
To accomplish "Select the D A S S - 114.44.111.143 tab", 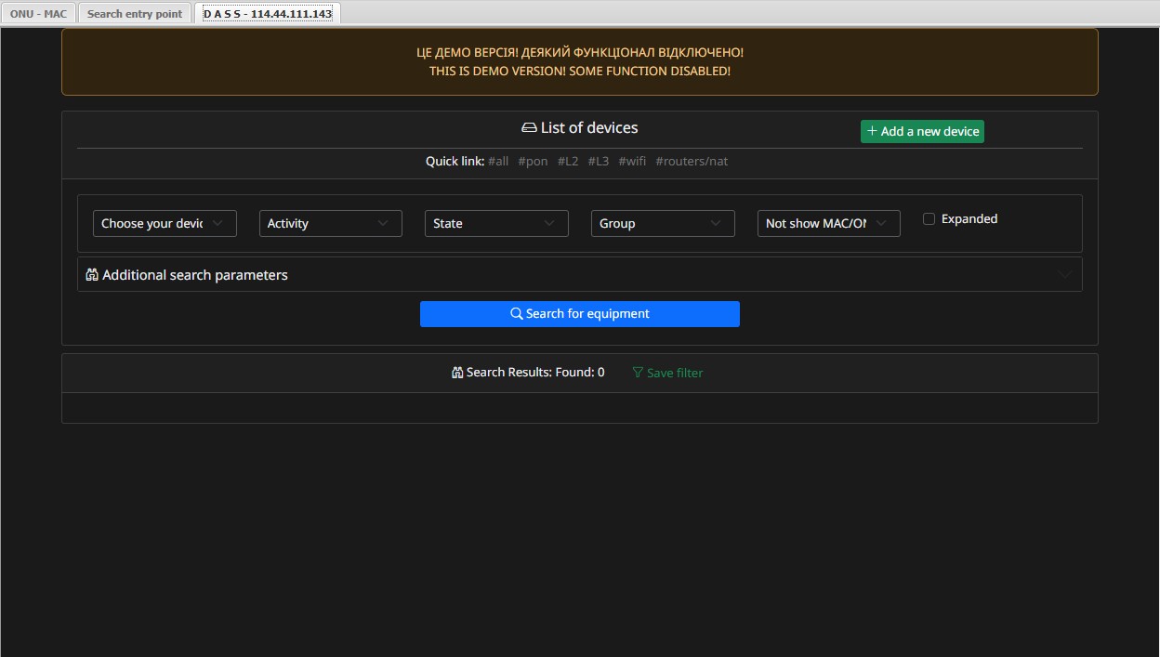I will [268, 14].
